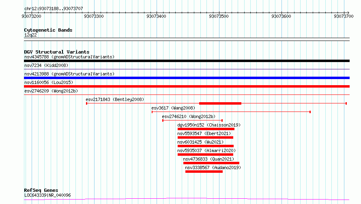Click the 93073300 ruler position label

point(94,16)
